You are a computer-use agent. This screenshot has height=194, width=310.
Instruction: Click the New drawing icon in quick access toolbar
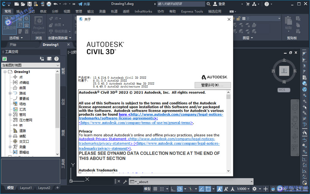(x=17, y=4)
